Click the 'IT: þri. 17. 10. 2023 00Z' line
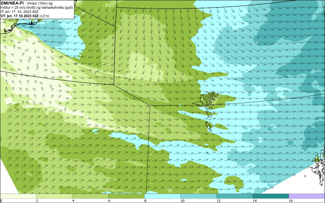Viewport: 325px width, 203px height. point(19,12)
